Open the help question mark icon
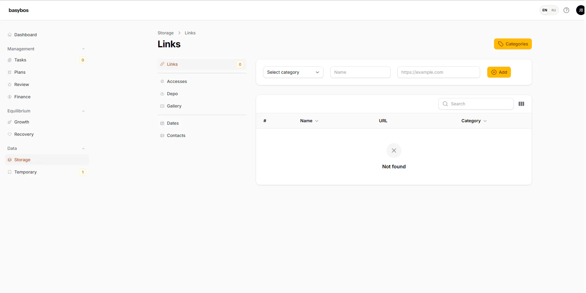Viewport: 586px width, 293px height. click(566, 10)
